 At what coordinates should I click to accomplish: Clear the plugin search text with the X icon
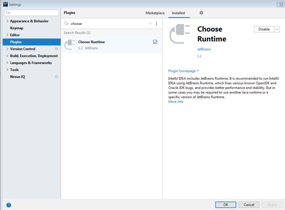[x=150, y=23]
